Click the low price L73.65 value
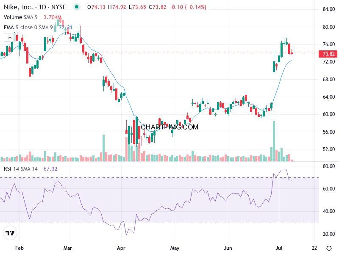Viewport: 339px width, 254px height. pyautogui.click(x=137, y=7)
